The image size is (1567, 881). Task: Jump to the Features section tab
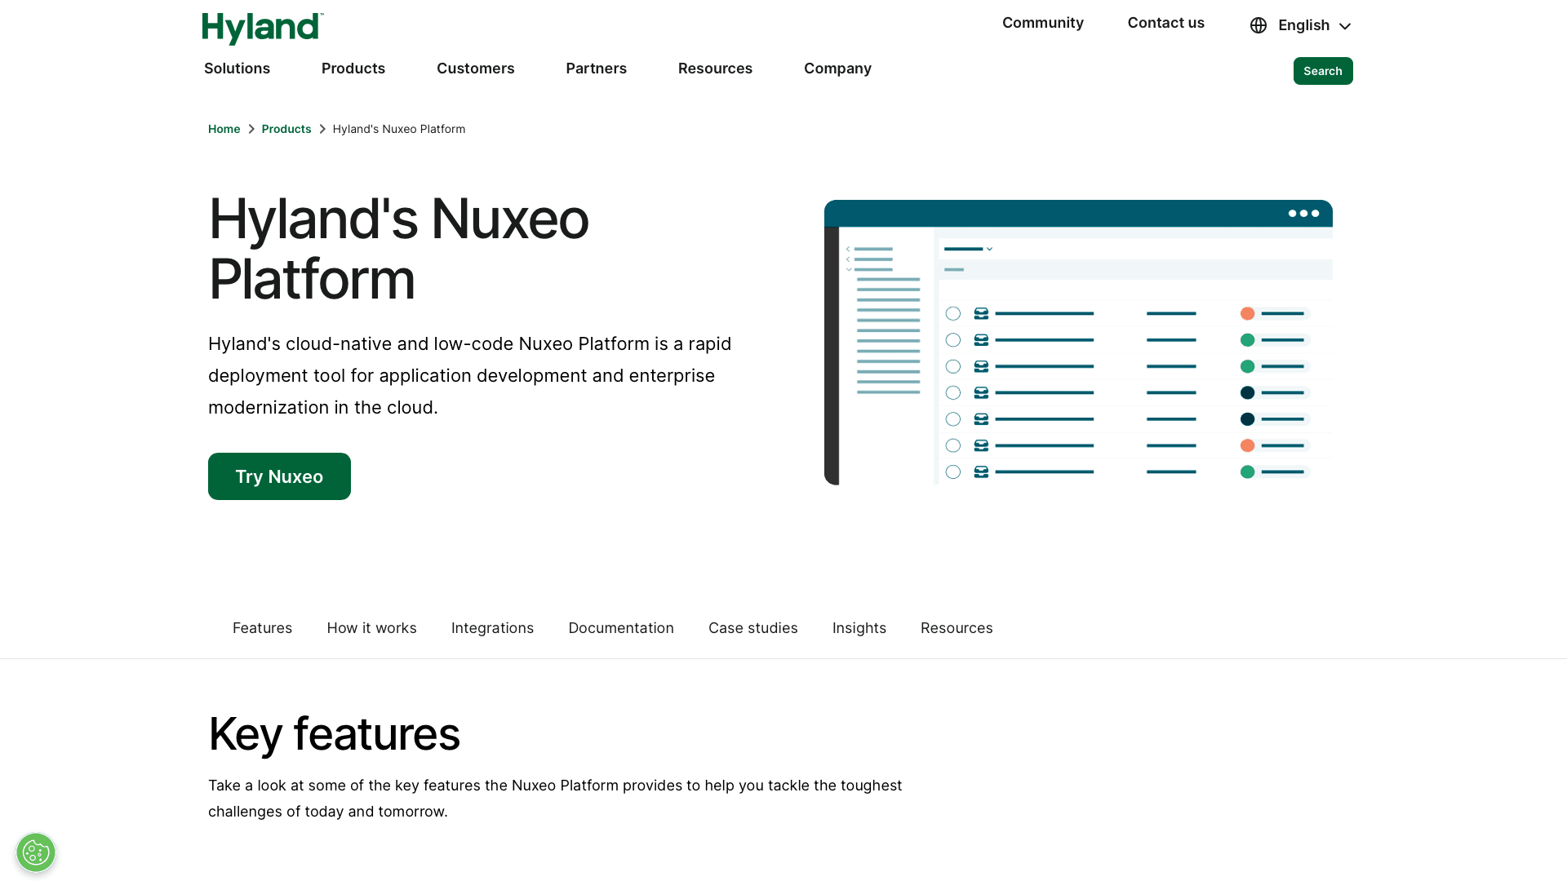[262, 628]
